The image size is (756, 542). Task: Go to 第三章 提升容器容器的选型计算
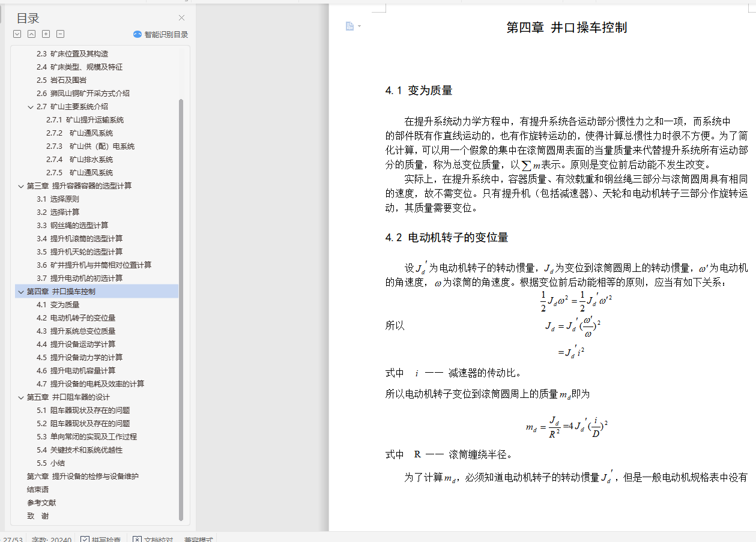point(79,186)
